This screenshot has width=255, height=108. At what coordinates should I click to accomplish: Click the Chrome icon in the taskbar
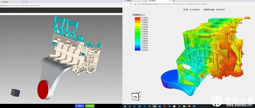(154, 106)
